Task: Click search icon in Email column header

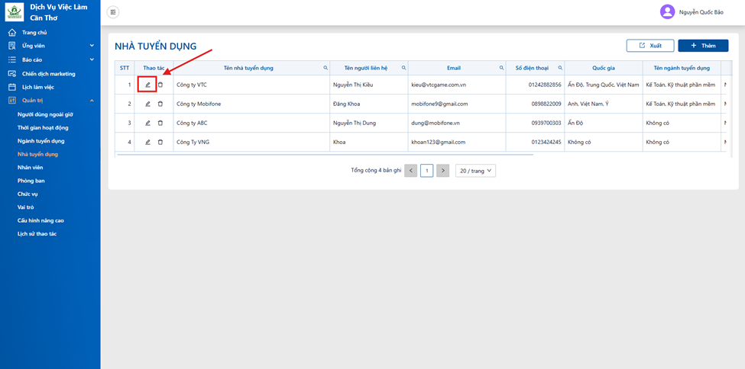Action: [x=501, y=68]
